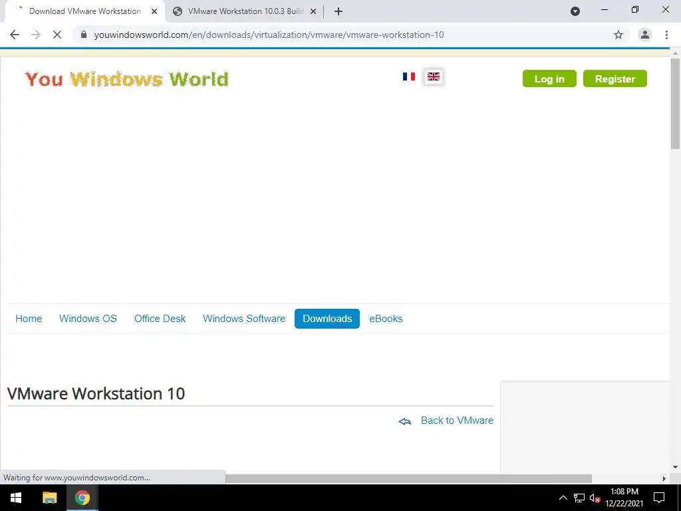Click the scroll right arrow of horizontal scrollbar

pyautogui.click(x=664, y=478)
